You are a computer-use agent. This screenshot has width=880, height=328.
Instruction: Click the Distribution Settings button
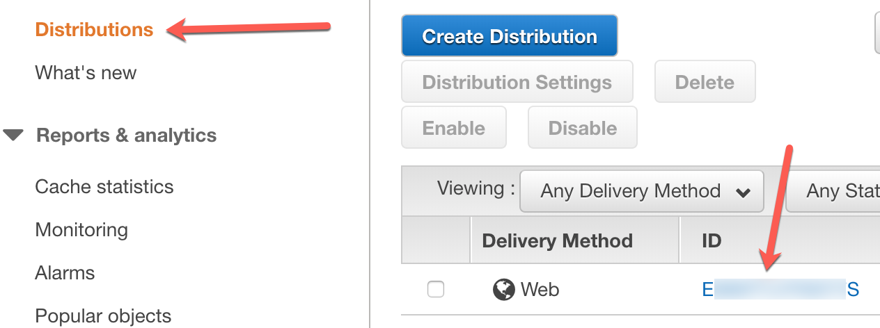[517, 82]
